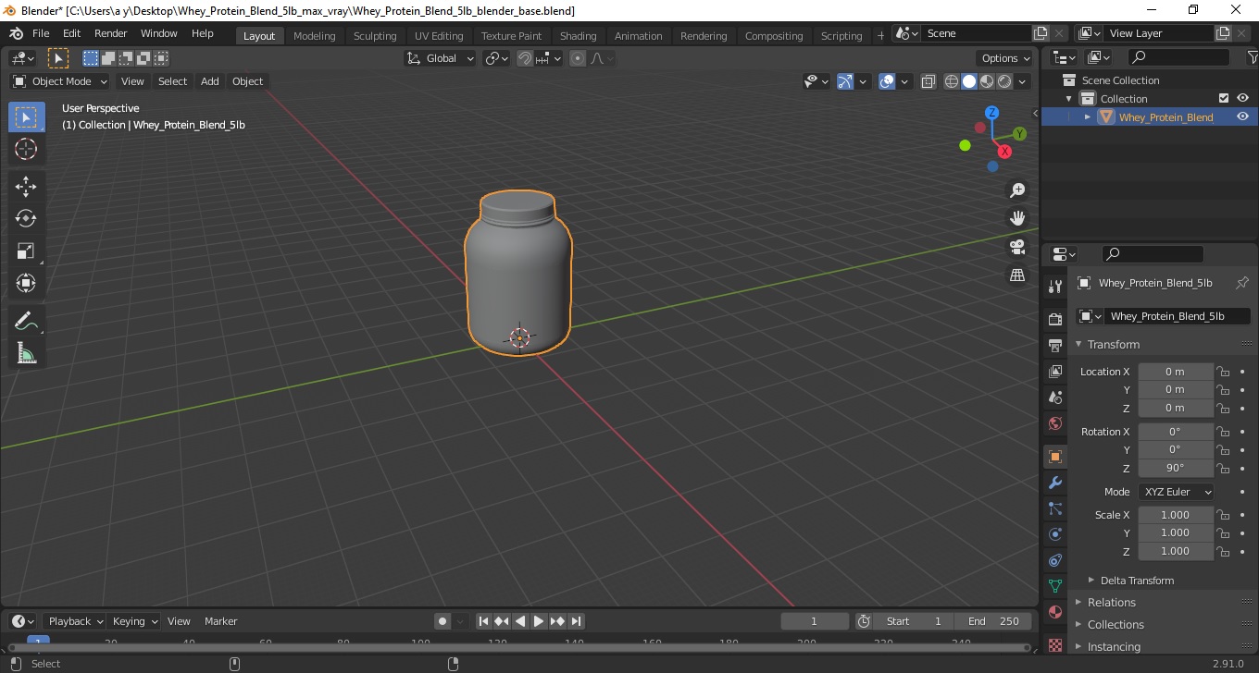Select the Annotate tool
The width and height of the screenshot is (1259, 673).
click(26, 321)
